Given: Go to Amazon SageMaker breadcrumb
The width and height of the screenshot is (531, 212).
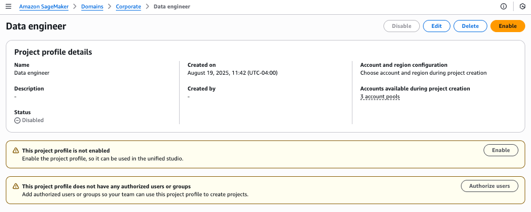Looking at the screenshot, I should point(44,6).
